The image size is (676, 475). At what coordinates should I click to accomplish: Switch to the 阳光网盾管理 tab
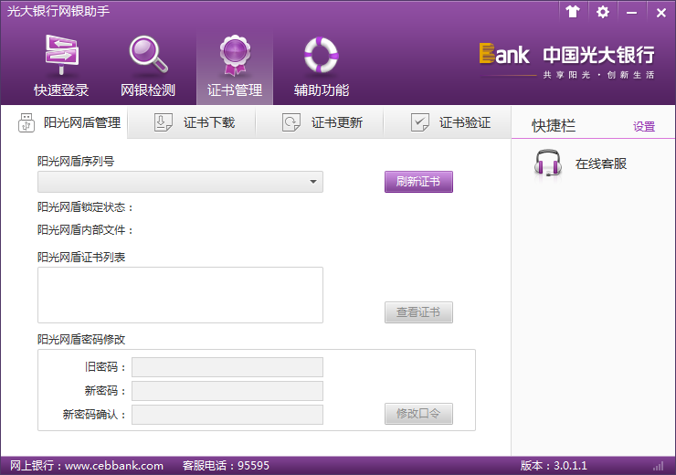69,122
